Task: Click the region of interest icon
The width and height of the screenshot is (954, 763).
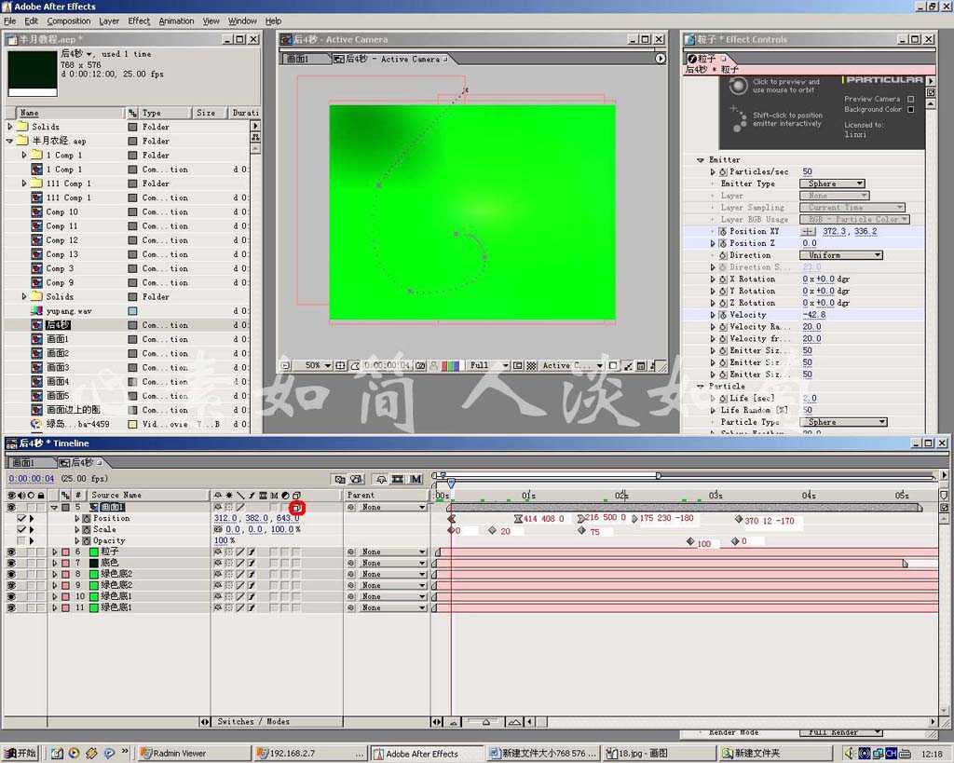Action: tap(518, 366)
